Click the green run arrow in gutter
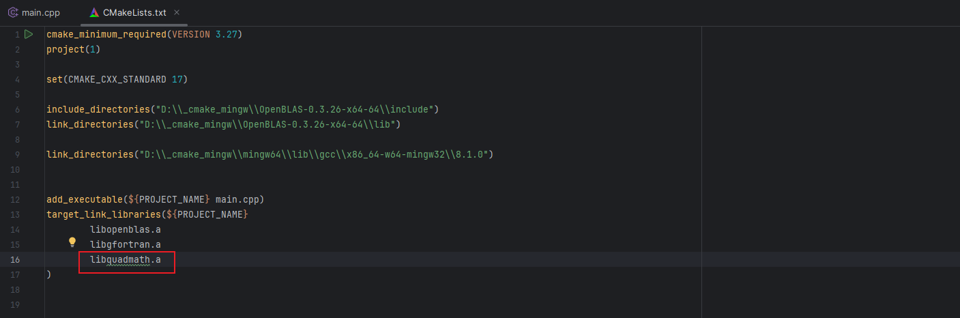 [29, 34]
